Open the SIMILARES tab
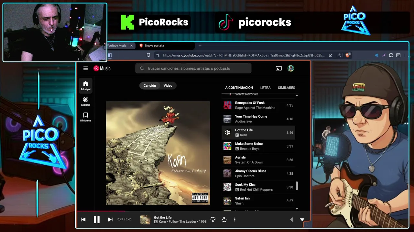414x232 pixels. 286,88
